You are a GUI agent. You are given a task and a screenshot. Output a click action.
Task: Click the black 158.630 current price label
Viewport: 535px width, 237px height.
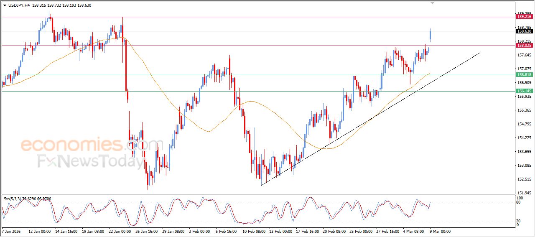pos(524,31)
